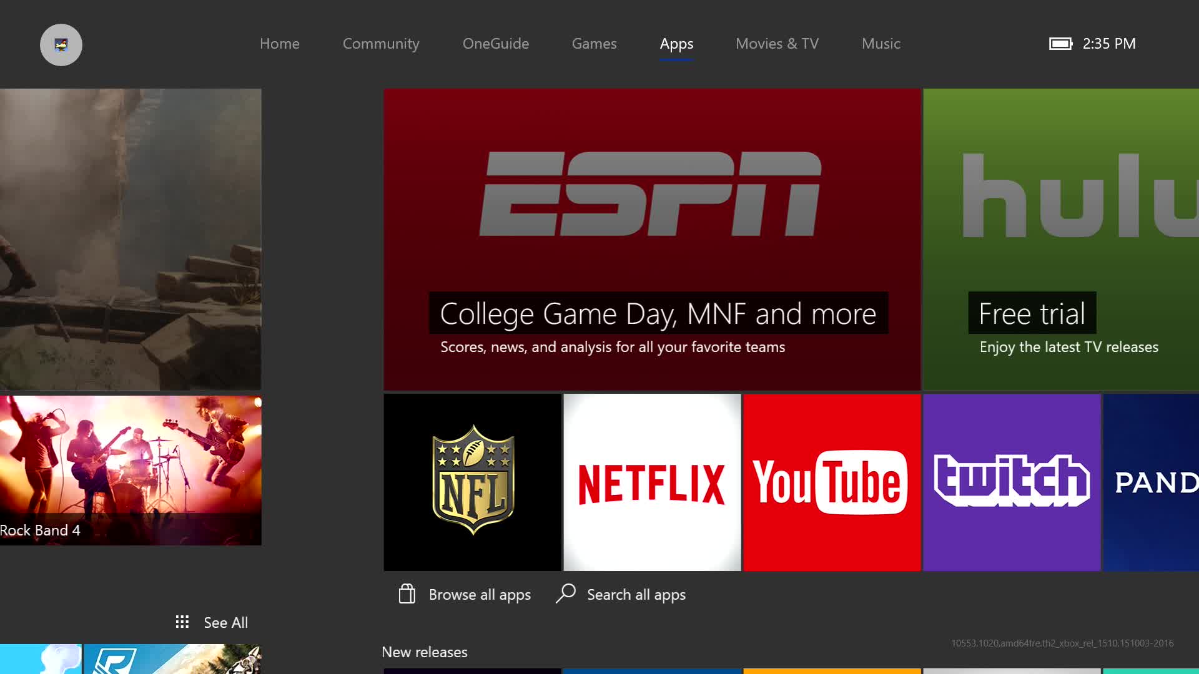Click the shopping bag icon
Image resolution: width=1199 pixels, height=674 pixels.
[407, 594]
